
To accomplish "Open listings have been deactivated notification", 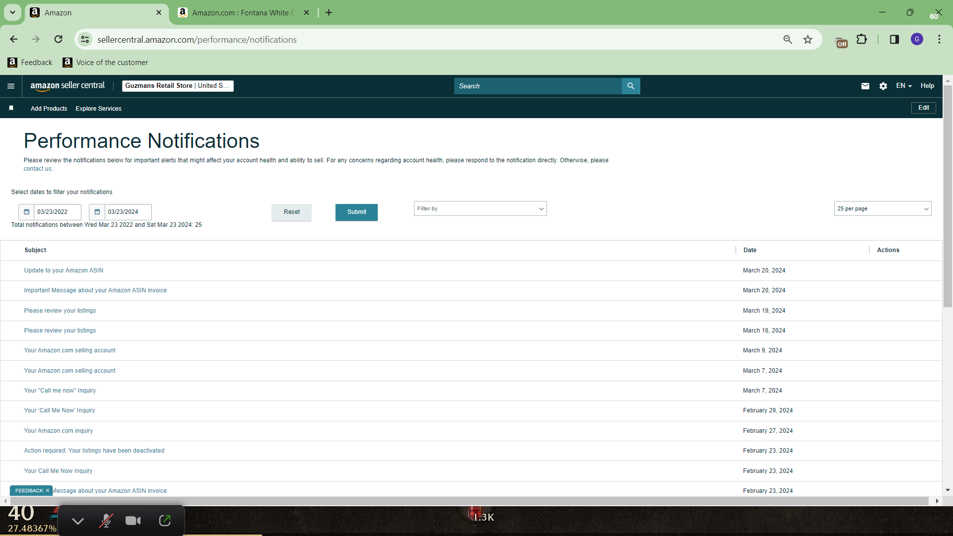I will point(94,451).
